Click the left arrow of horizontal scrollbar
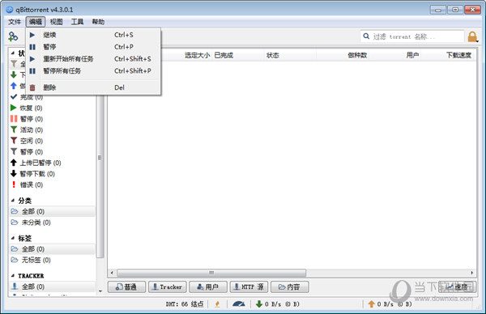 pos(112,273)
